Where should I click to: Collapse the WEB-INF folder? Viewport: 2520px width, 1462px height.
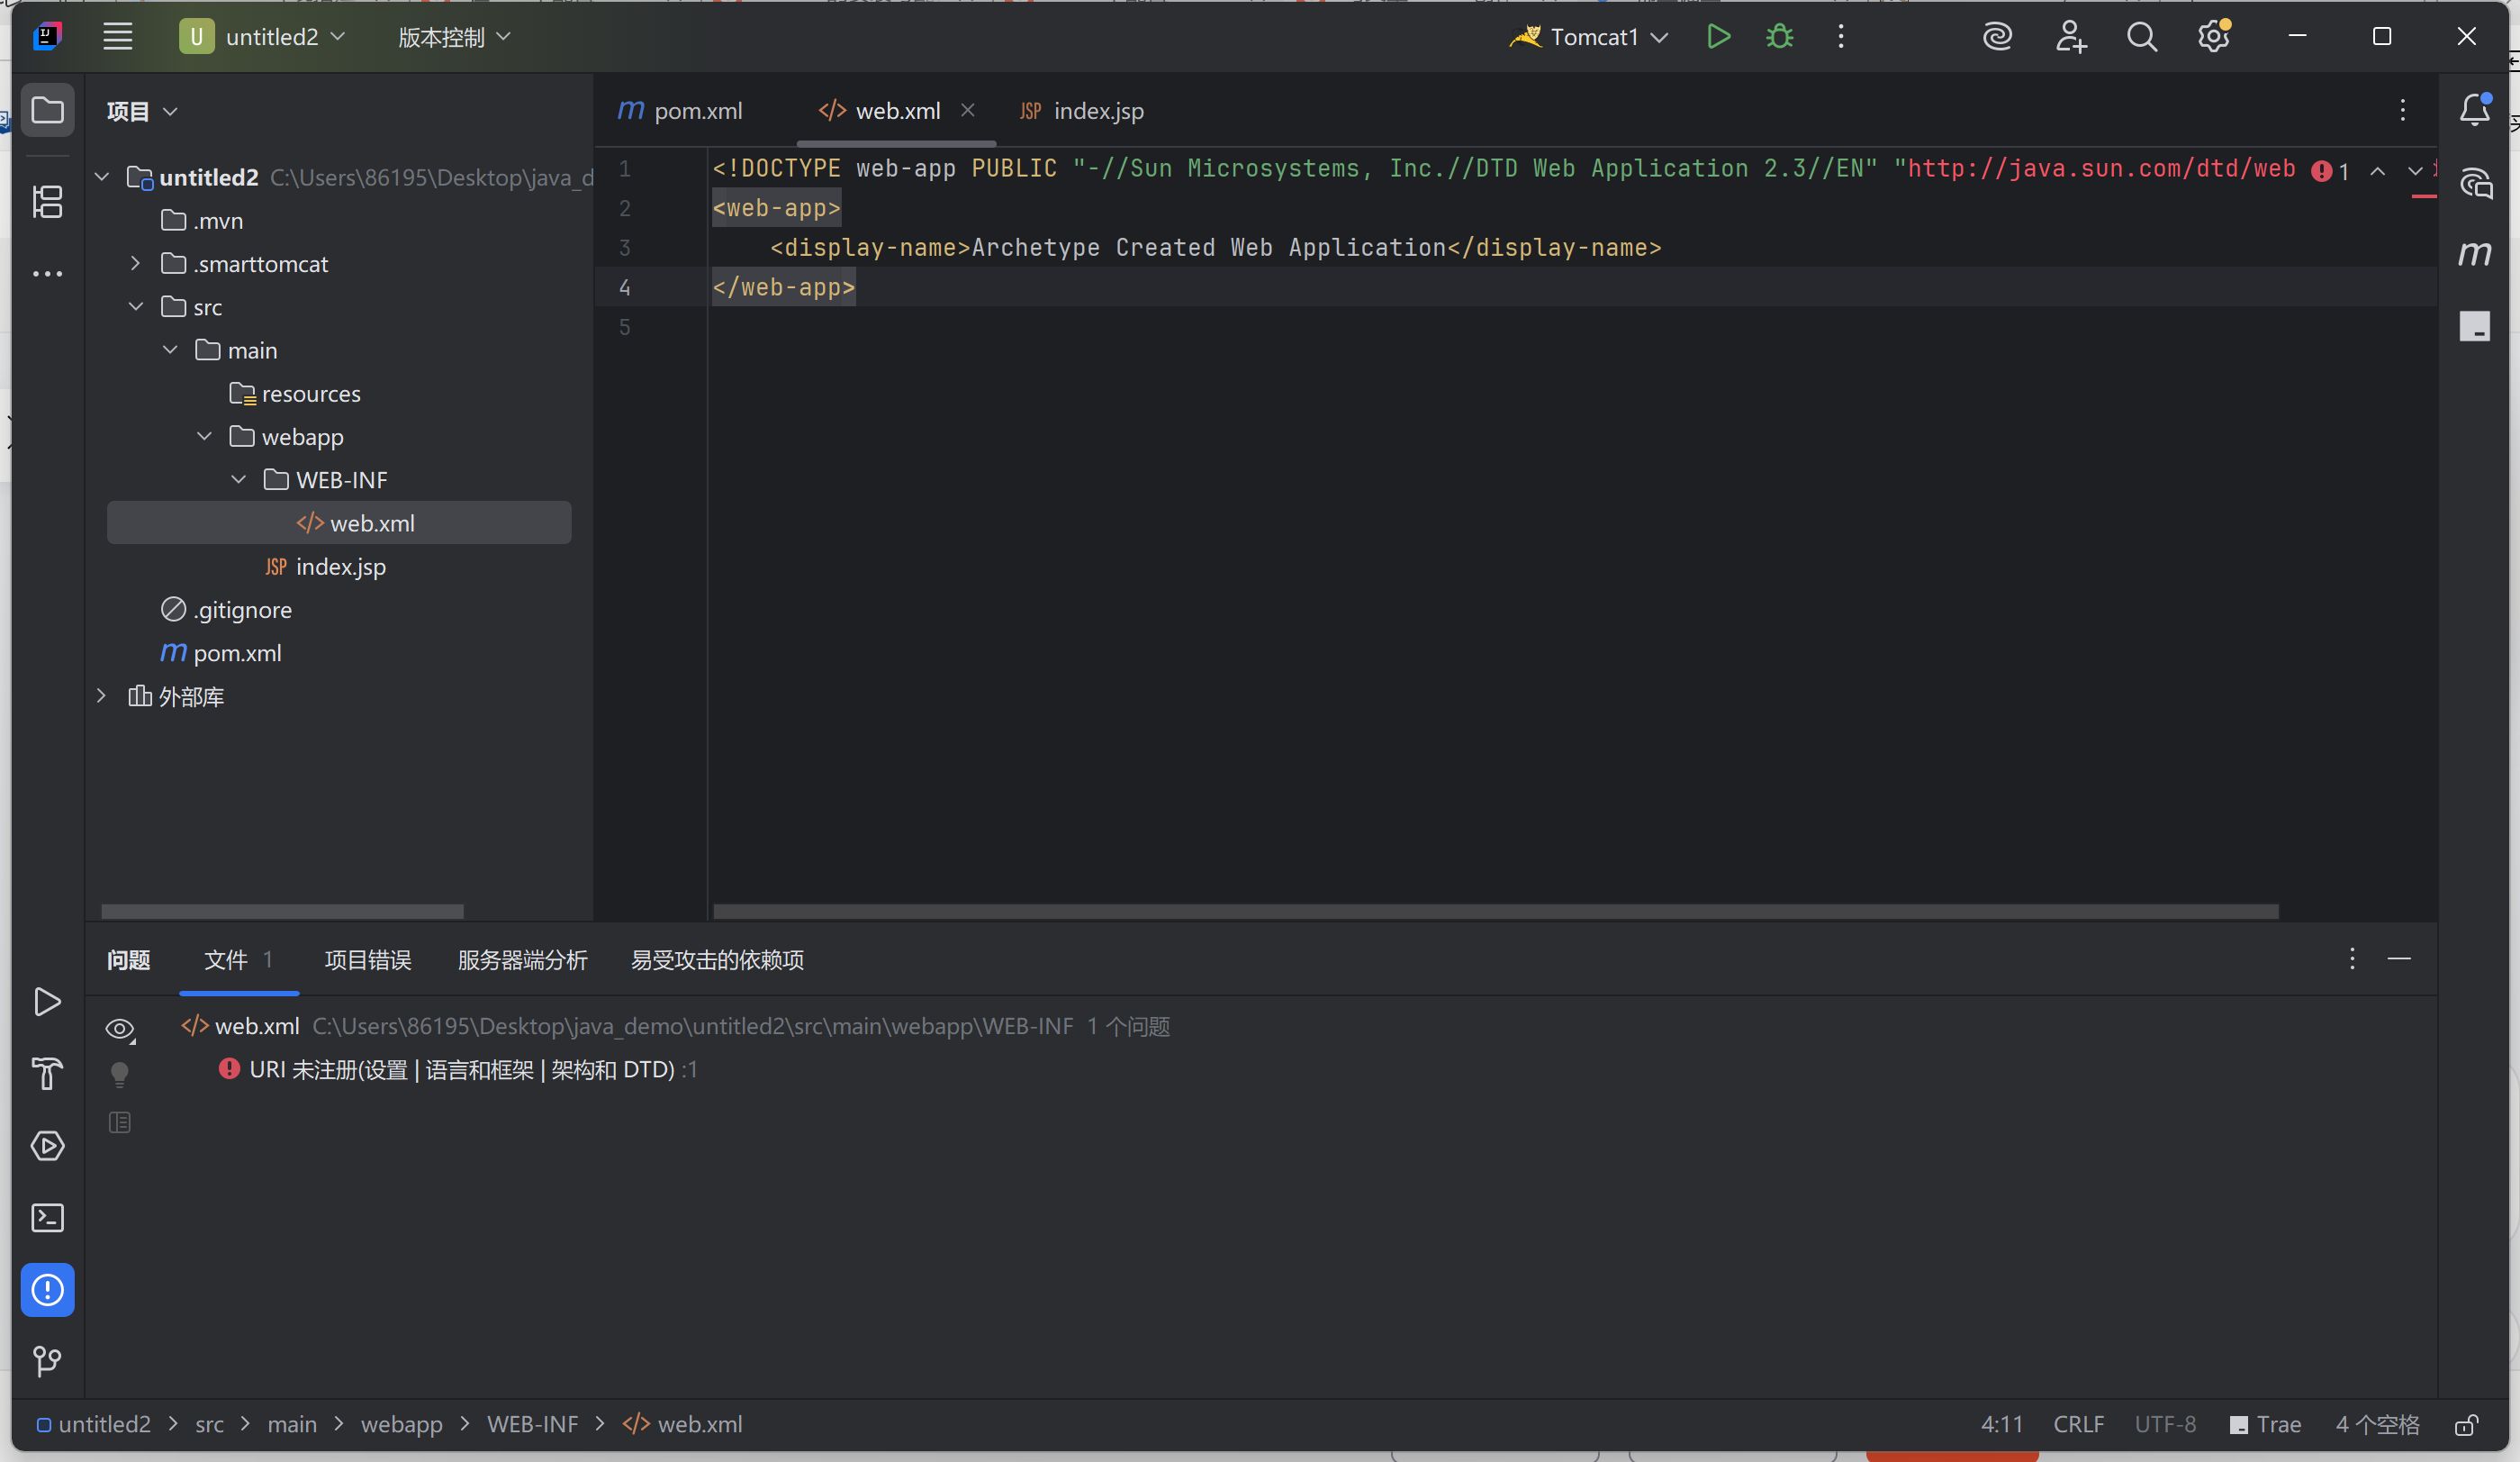(238, 479)
